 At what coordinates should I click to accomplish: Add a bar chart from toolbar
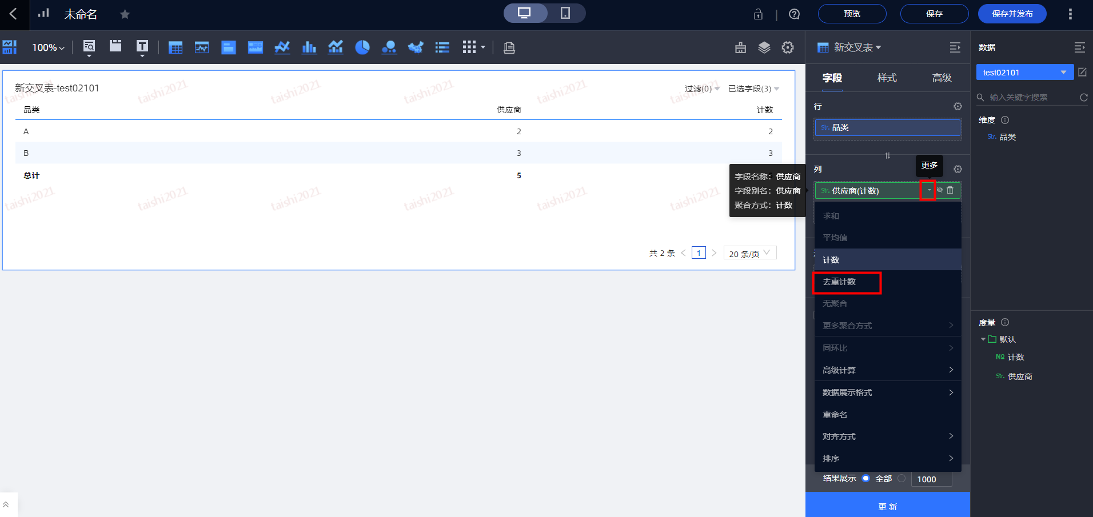[x=309, y=47]
